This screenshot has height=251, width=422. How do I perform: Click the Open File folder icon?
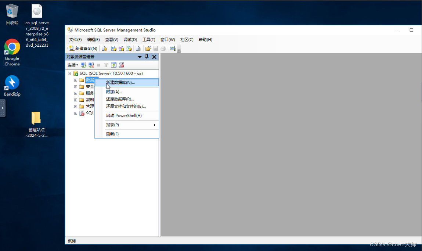coord(148,49)
